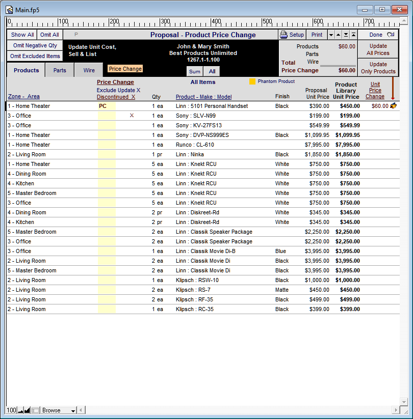Click Update Only Products button

coord(378,68)
